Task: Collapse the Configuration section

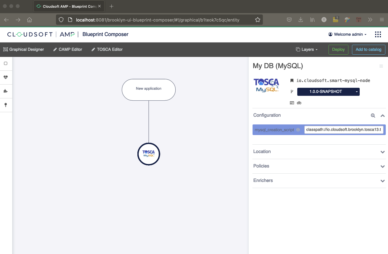Action: [x=383, y=115]
